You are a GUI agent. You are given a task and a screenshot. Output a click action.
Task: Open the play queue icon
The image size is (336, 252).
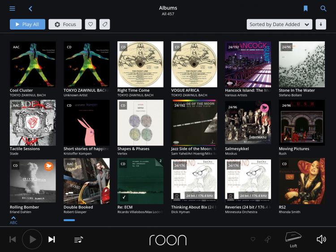coord(78,239)
